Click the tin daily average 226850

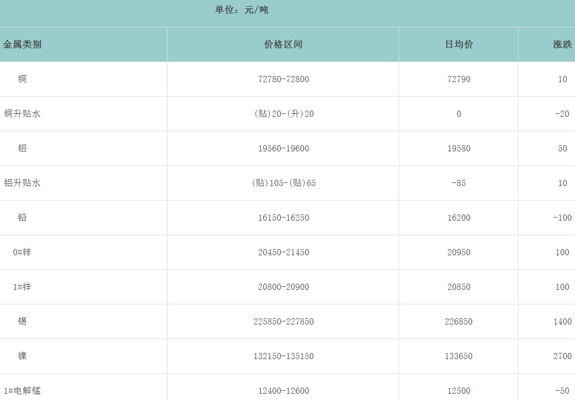point(459,321)
